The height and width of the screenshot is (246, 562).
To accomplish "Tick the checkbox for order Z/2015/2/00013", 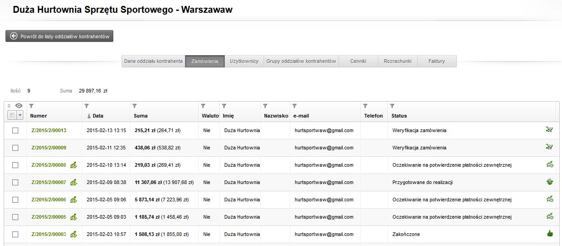I will click(x=16, y=131).
